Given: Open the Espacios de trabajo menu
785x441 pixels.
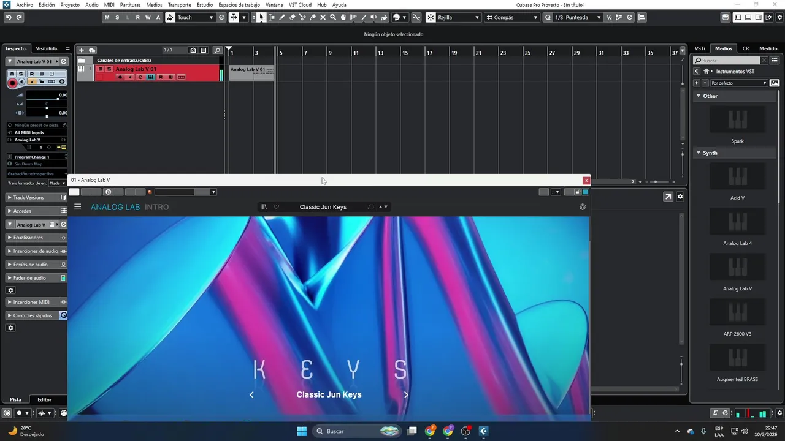Looking at the screenshot, I should [x=239, y=4].
